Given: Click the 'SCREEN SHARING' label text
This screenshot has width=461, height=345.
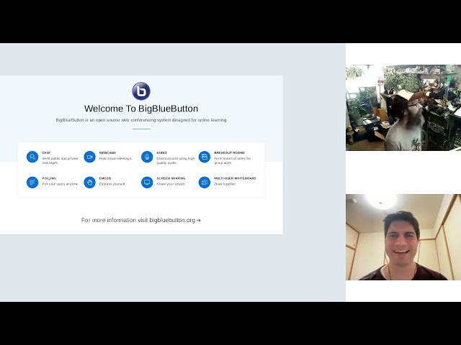Looking at the screenshot, I should pyautogui.click(x=171, y=178).
